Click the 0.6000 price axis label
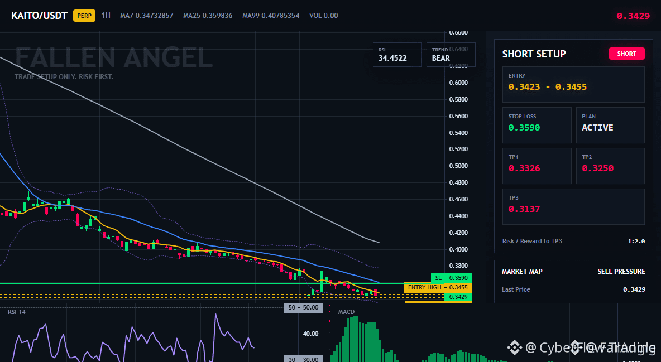The image size is (661, 362). pyautogui.click(x=459, y=83)
